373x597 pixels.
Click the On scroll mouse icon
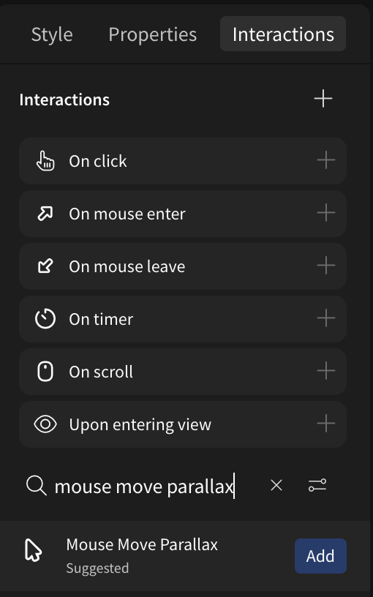pyautogui.click(x=45, y=372)
